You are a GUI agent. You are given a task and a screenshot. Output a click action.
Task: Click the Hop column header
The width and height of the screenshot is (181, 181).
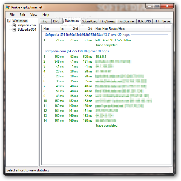tap(46, 29)
